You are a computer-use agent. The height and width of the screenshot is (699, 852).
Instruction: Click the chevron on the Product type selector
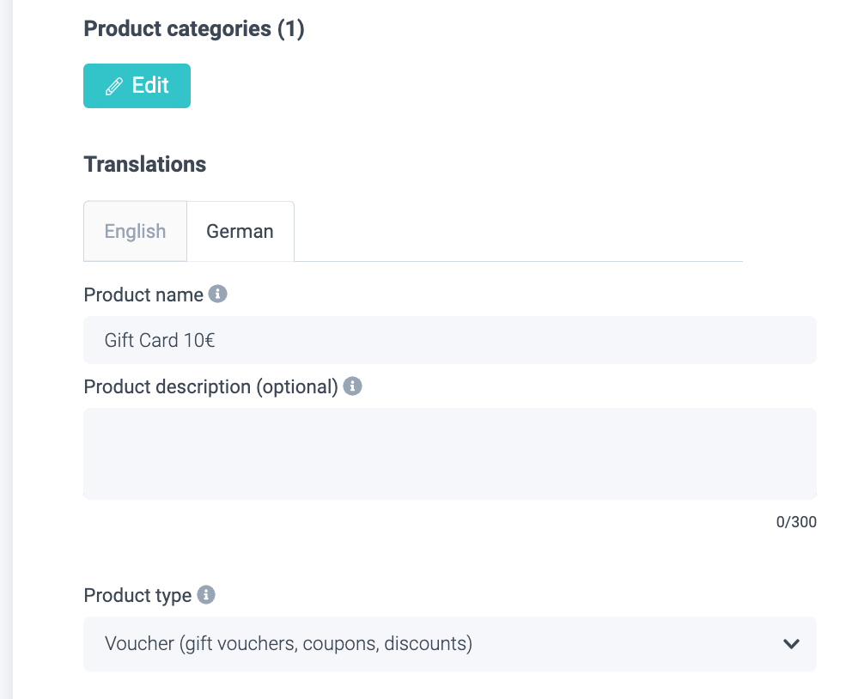791,643
